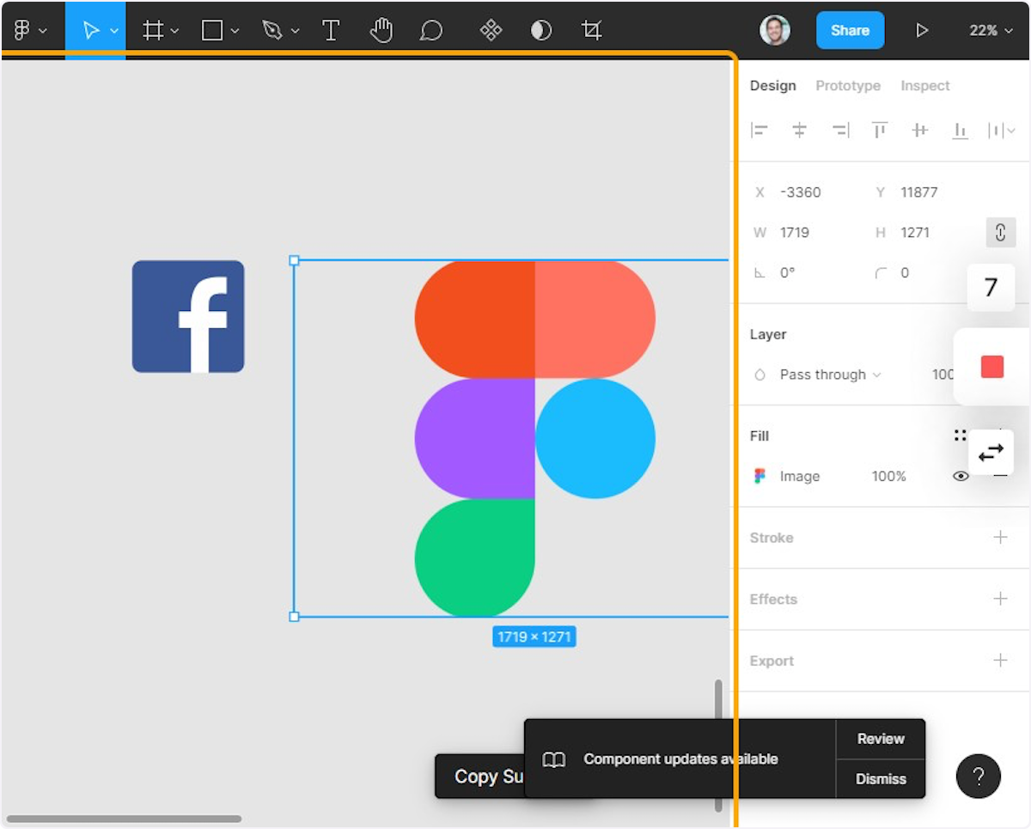Screen dimensions: 1031x829
Task: Click Align vertical centers icon
Action: [920, 131]
